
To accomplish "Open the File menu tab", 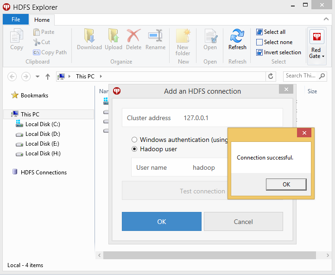I will [x=16, y=19].
